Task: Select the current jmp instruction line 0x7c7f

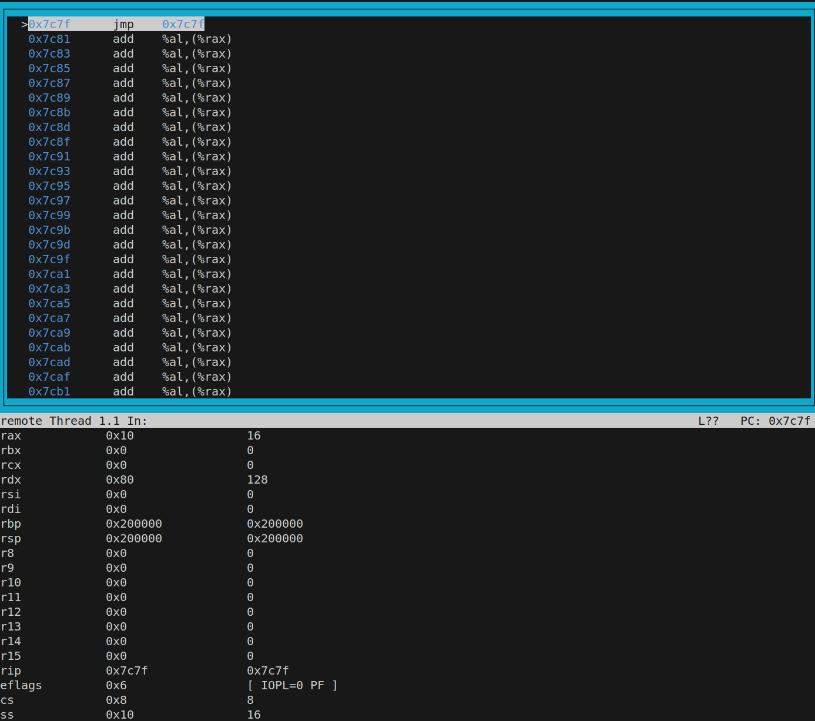Action: pyautogui.click(x=116, y=24)
